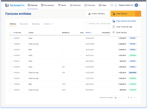The height and width of the screenshot is (109, 148).
Task: Open the notifications bell
Action: [116, 5]
